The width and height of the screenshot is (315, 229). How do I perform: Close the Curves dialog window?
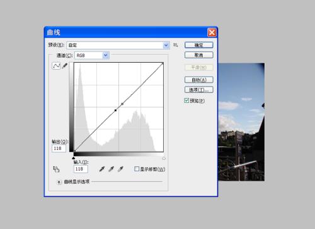pos(212,33)
